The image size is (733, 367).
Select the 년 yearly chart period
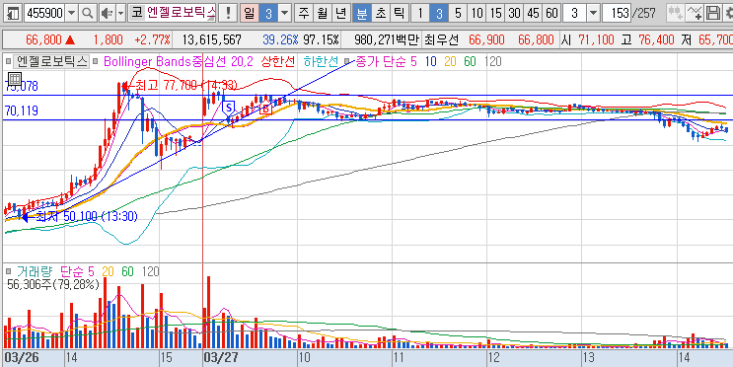340,13
